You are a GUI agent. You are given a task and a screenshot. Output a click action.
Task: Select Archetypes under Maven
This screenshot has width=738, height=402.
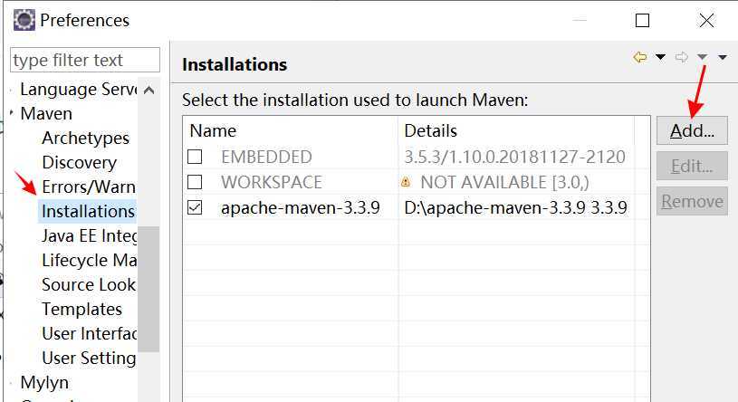(85, 138)
